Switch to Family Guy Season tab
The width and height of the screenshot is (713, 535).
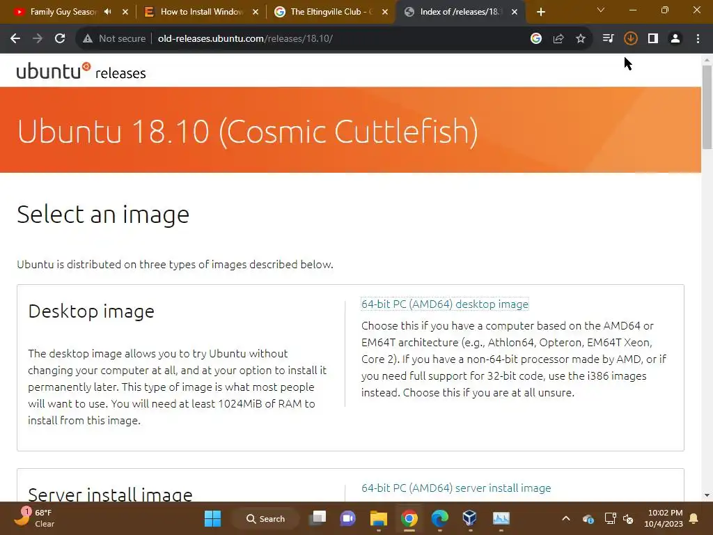(x=63, y=12)
